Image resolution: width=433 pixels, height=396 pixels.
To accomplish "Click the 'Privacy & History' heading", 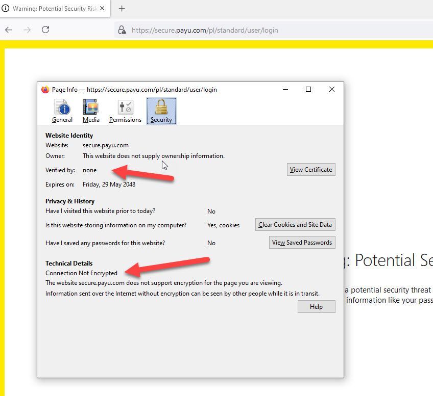I will 70,201.
